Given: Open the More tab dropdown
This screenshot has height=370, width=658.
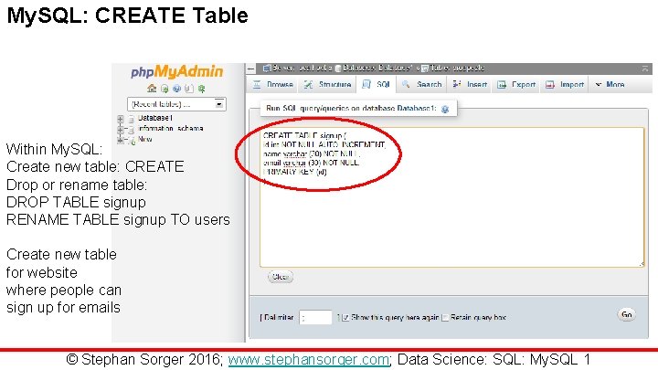Looking at the screenshot, I should pos(610,85).
